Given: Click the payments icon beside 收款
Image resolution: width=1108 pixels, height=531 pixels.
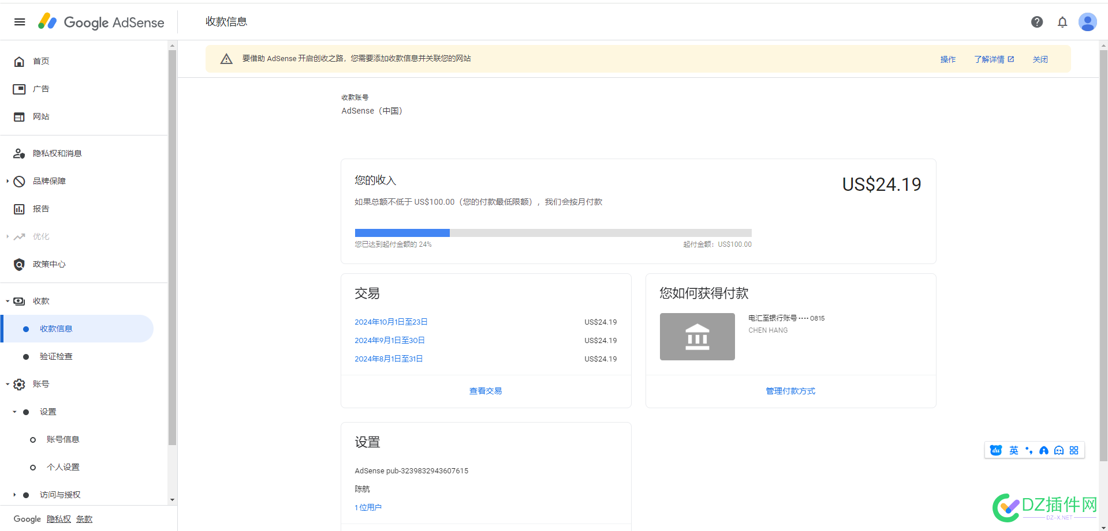Looking at the screenshot, I should pos(19,301).
